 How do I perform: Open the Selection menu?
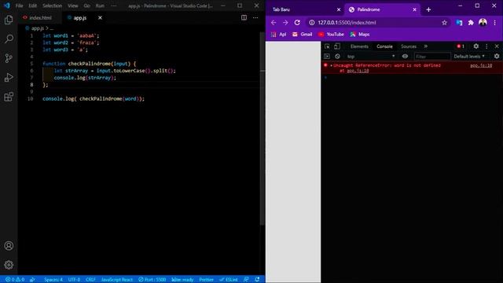pos(52,6)
